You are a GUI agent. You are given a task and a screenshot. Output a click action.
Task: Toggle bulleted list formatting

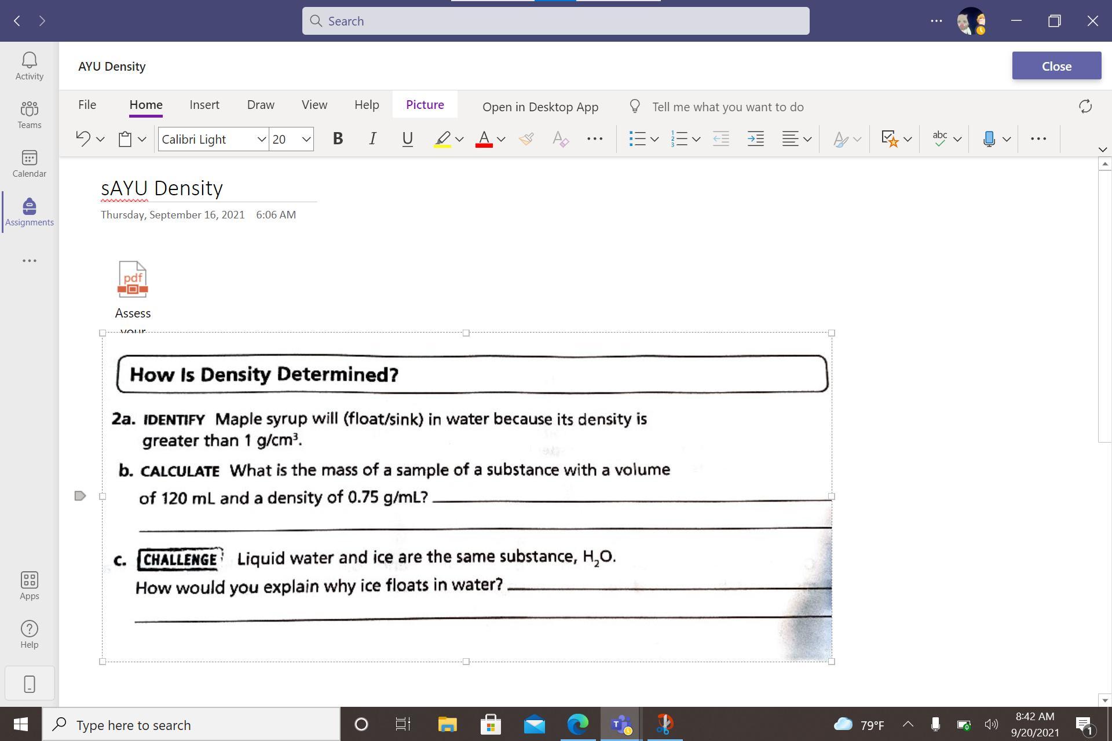point(637,139)
